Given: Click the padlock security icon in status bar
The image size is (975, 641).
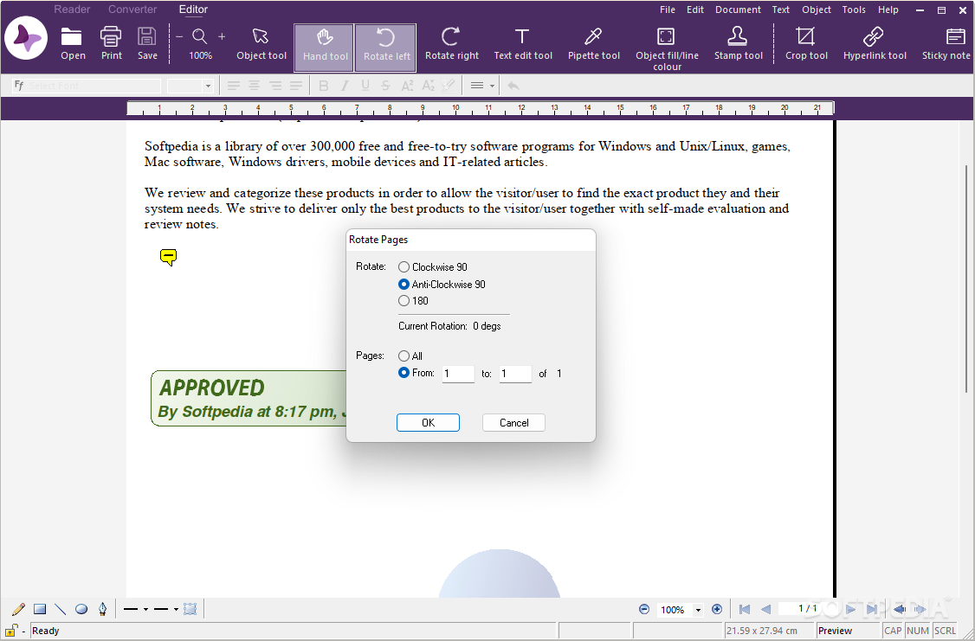Looking at the screenshot, I should pyautogui.click(x=12, y=630).
